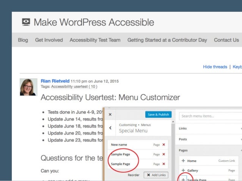The image size is (242, 181).
Task: Click the Tests done in June 4-9 bullet
Action: (75, 112)
